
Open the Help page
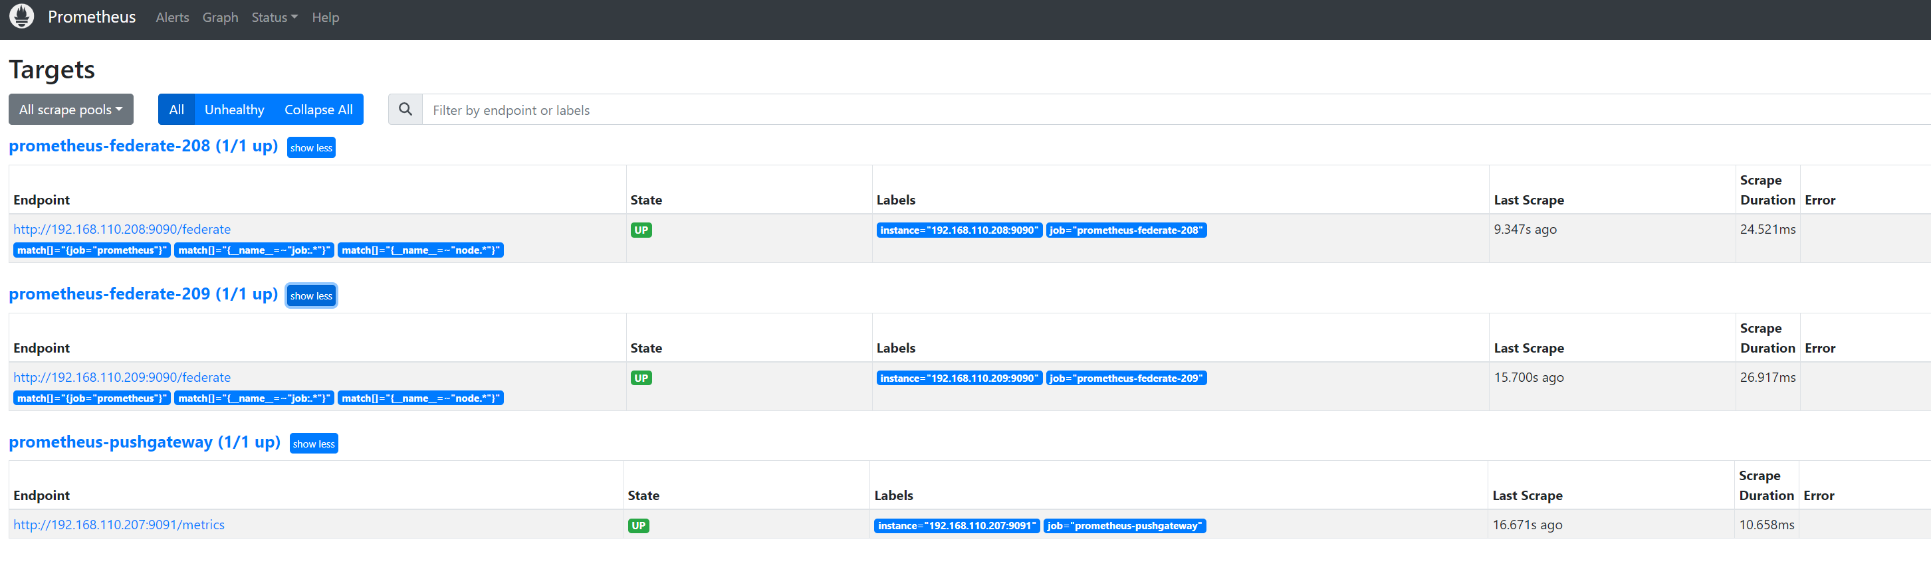pos(325,17)
